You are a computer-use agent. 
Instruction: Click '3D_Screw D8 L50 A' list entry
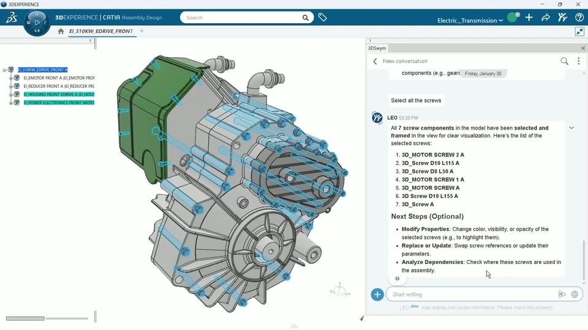tap(428, 171)
